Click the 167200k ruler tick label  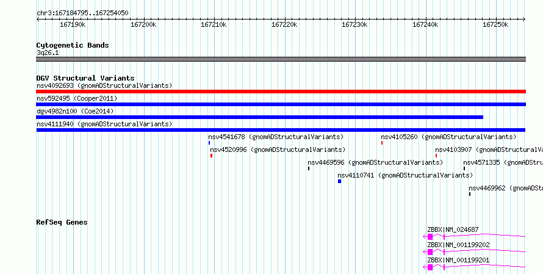pos(143,25)
